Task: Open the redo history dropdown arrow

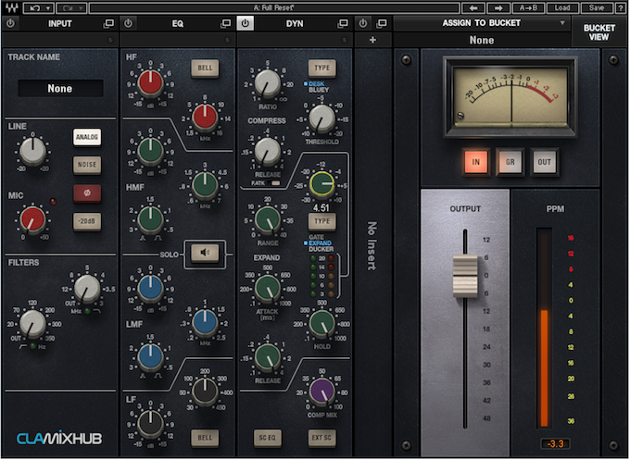Action: 82,7
